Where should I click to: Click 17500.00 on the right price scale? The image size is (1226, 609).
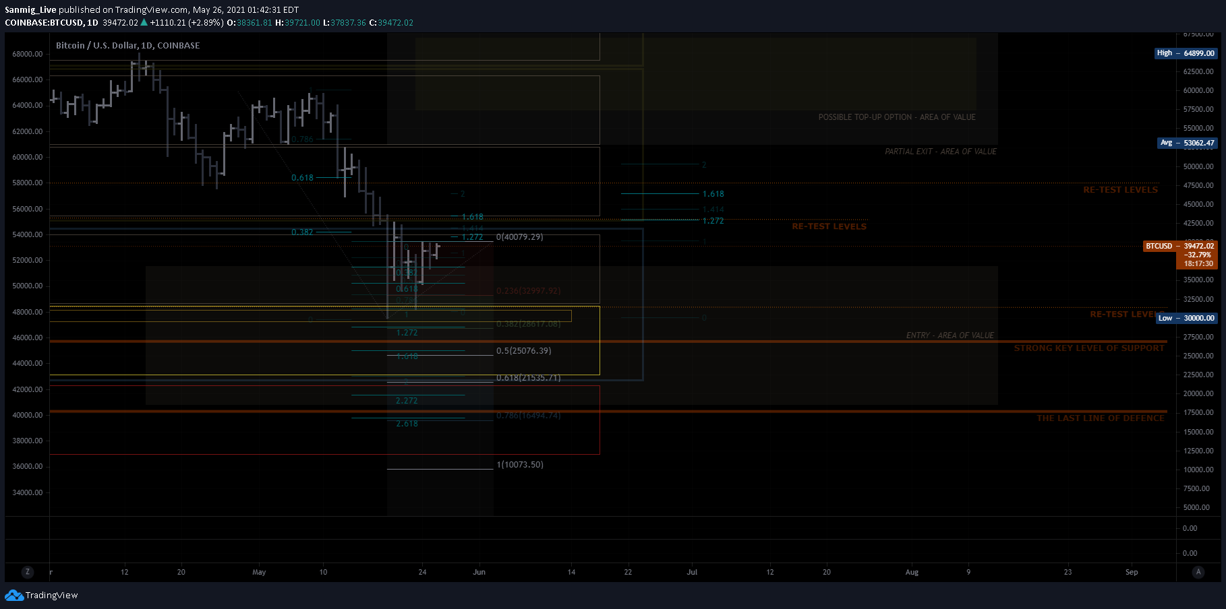pos(1198,412)
